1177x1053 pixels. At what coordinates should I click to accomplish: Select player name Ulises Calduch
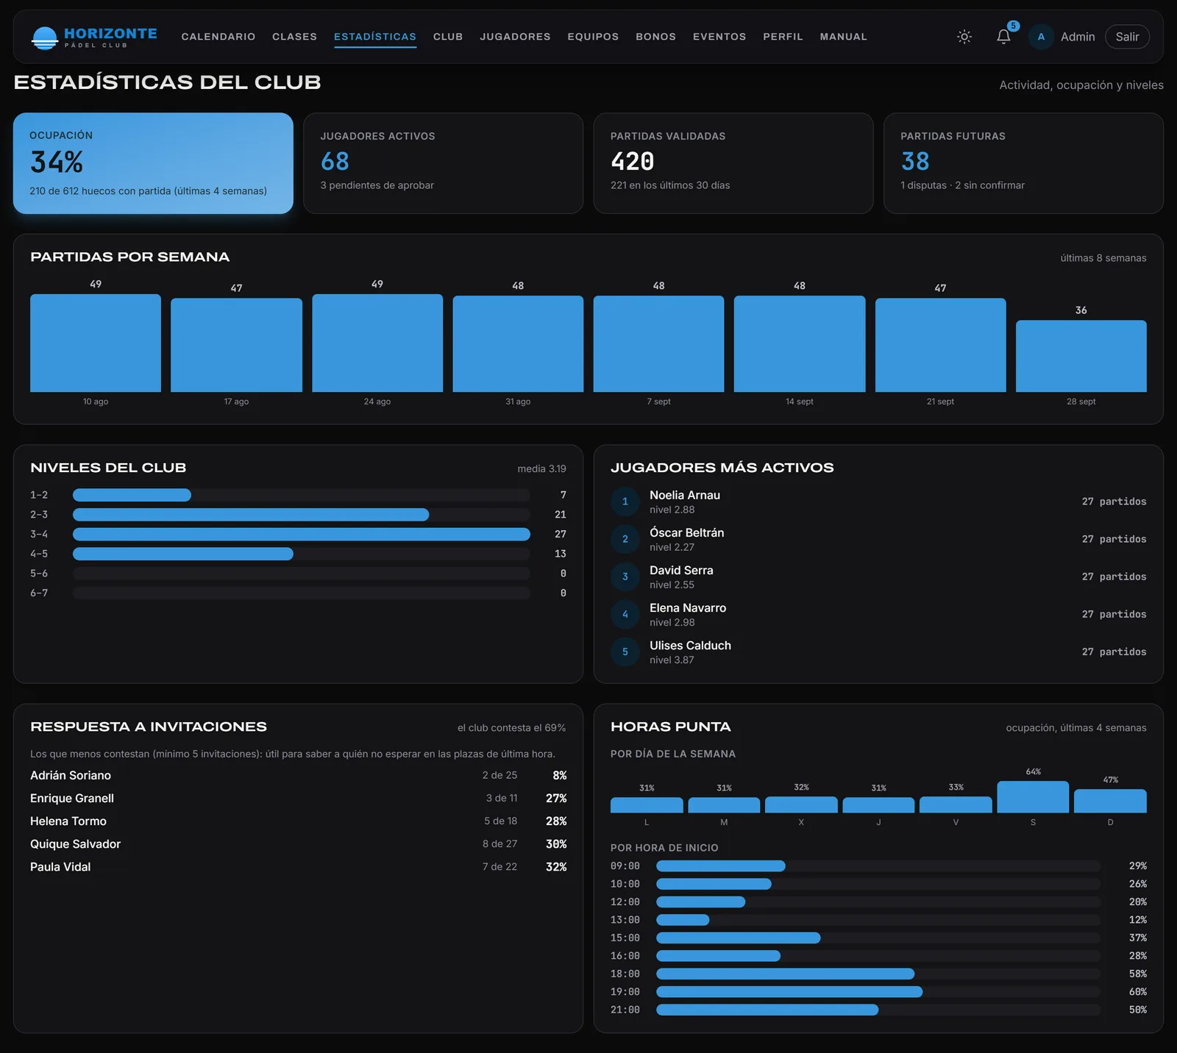pos(690,645)
